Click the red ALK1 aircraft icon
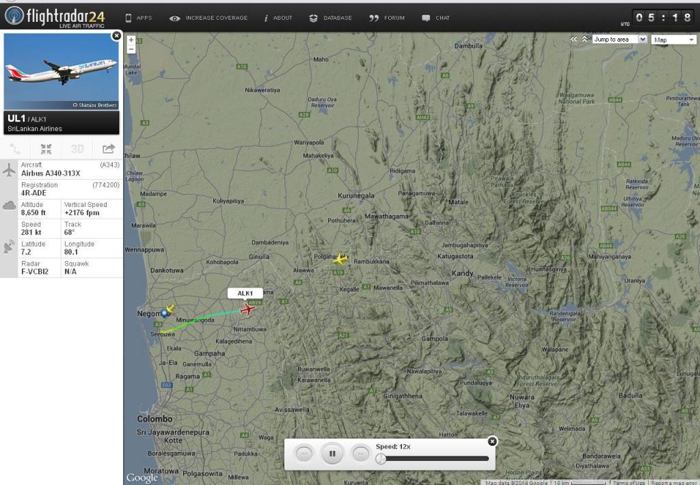This screenshot has height=485, width=700. [x=247, y=309]
